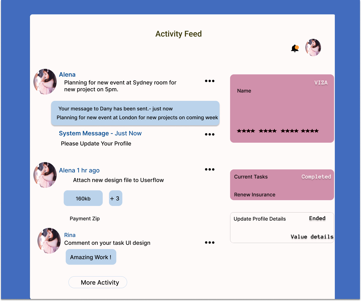Viewport: 361px width, 301px height.
Task: Open options menu for Alena's Sydney event post
Action: pyautogui.click(x=210, y=81)
